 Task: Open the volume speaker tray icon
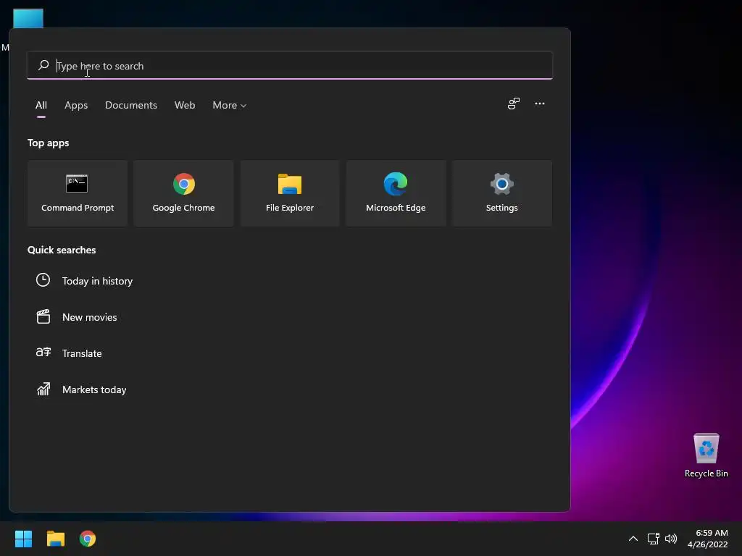[670, 539]
